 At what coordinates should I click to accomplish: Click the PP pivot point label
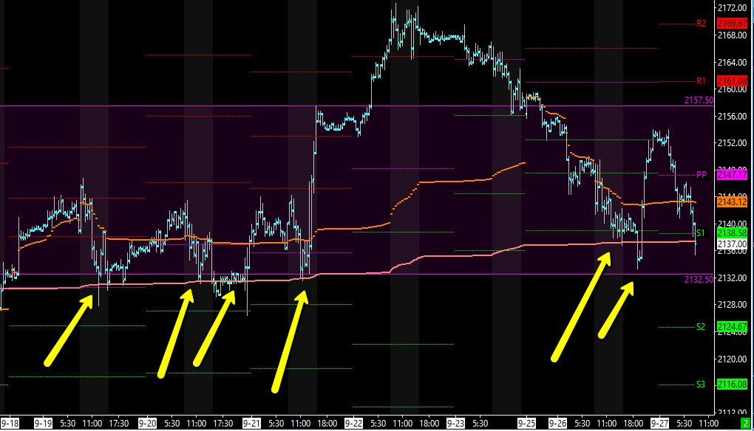pos(702,175)
